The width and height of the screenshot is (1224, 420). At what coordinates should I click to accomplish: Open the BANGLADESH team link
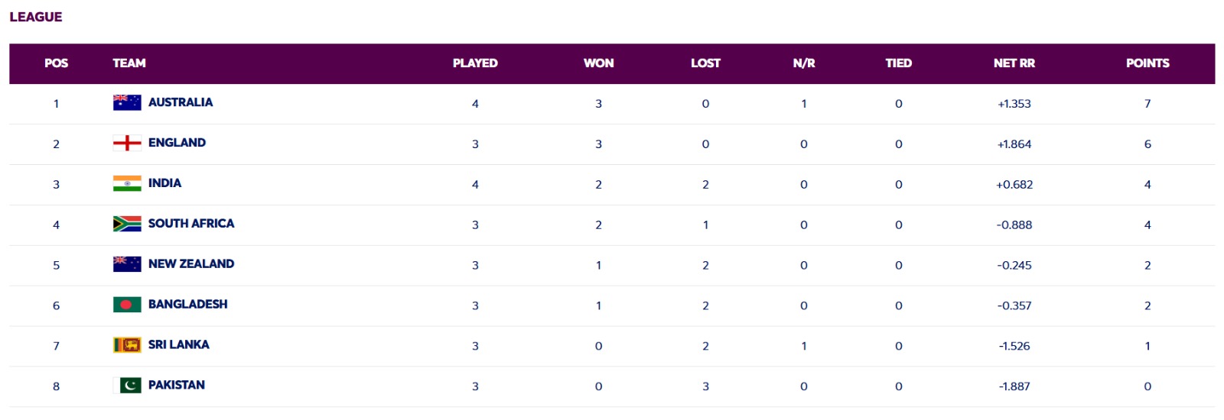[x=187, y=305]
